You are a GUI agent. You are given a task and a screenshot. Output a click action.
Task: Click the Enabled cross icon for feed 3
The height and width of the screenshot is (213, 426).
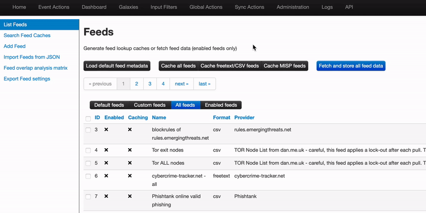(106, 130)
